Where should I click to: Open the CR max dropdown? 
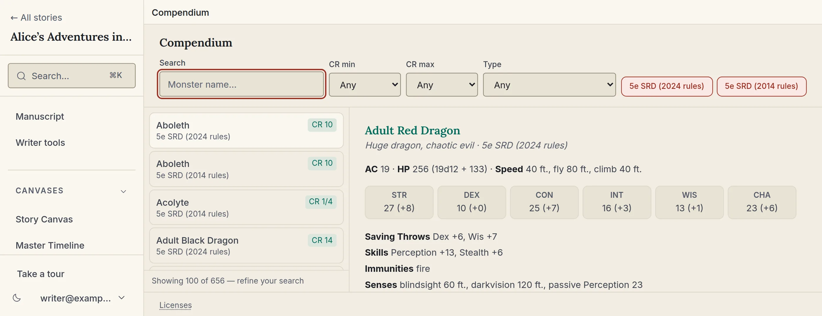[442, 85]
